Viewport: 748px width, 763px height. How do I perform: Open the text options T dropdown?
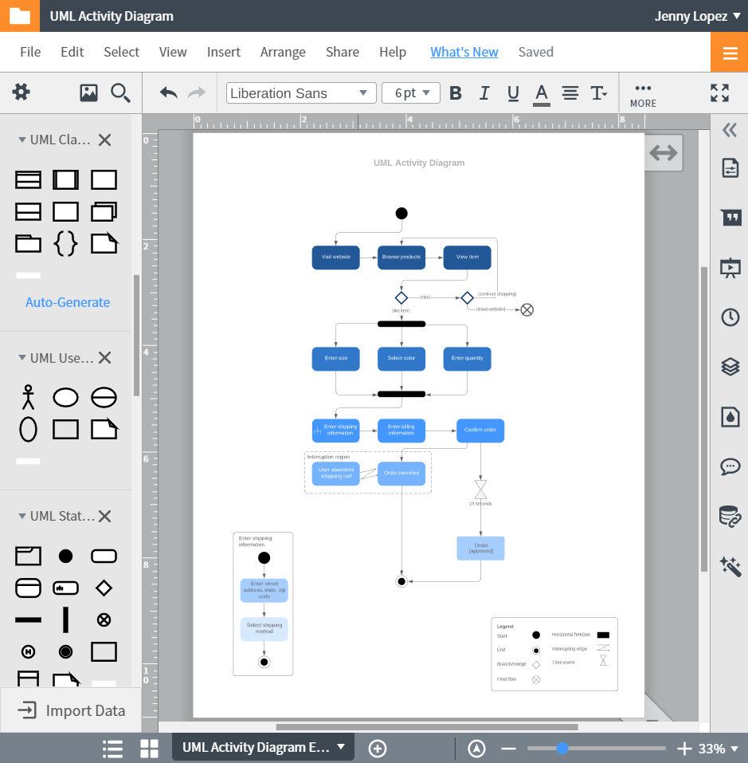pos(598,93)
